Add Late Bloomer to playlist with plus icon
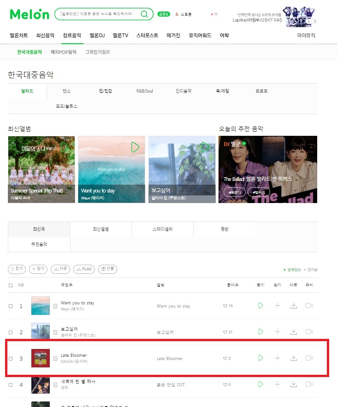 277,358
